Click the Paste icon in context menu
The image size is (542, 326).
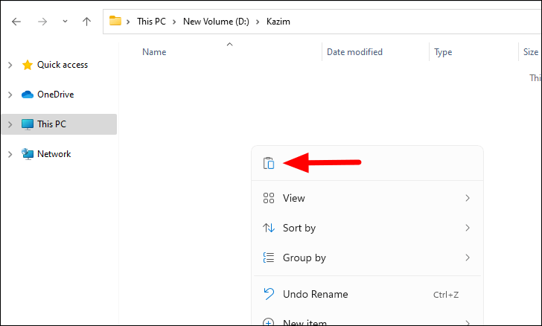point(269,163)
